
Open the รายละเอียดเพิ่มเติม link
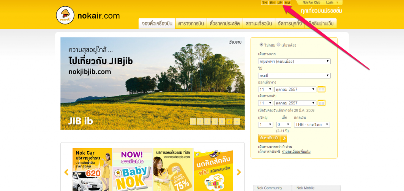(296, 152)
